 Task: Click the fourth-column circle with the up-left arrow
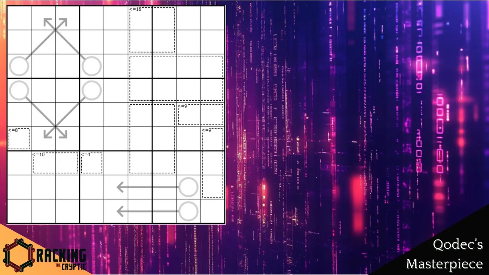pos(92,66)
